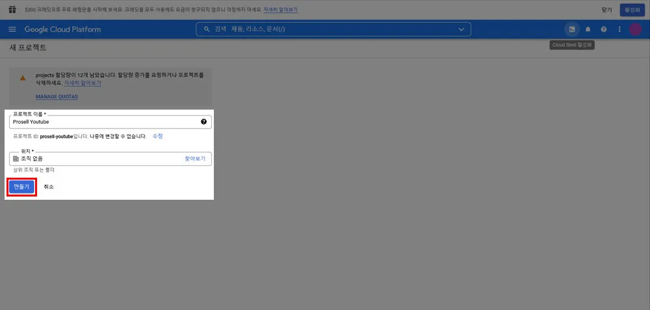Click inside the top search box
This screenshot has height=310, width=650.
(x=333, y=29)
